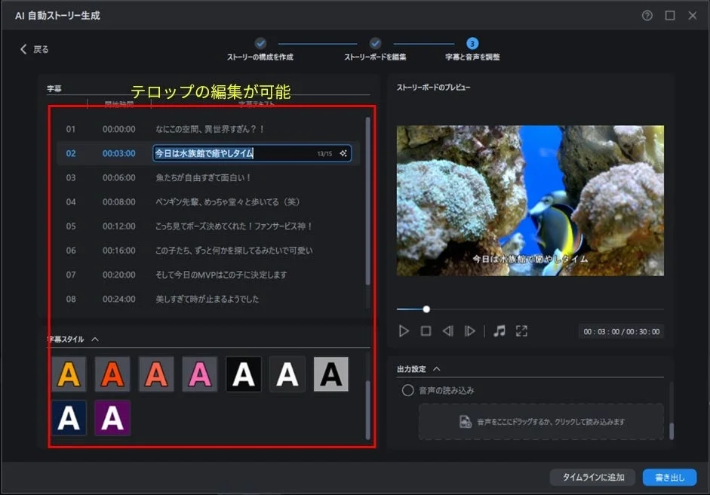Play the storyboard preview
The height and width of the screenshot is (495, 710).
[404, 330]
